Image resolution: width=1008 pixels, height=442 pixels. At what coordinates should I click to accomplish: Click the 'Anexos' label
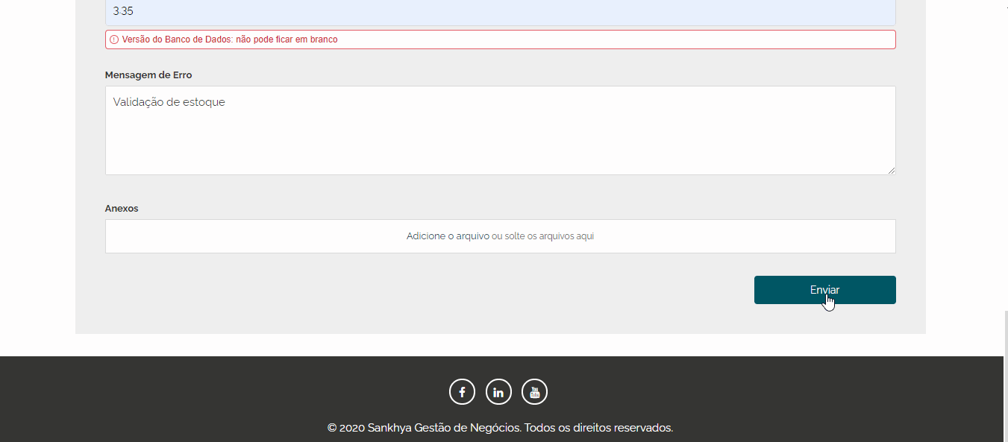[122, 209]
